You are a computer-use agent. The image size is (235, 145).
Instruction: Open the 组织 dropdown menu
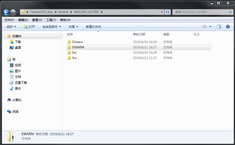[x=11, y=27]
